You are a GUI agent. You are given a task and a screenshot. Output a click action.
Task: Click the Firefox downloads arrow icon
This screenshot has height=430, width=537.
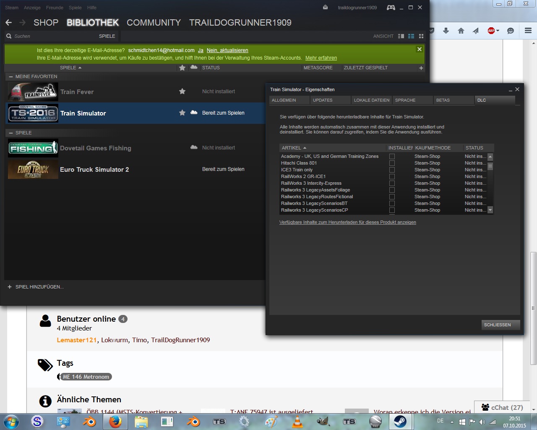point(446,31)
